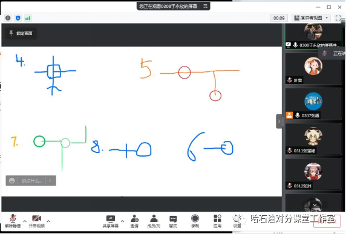Viewport: 346px width, 234px height.
Task: Collapse participant panel with side chevron
Action: point(279,122)
